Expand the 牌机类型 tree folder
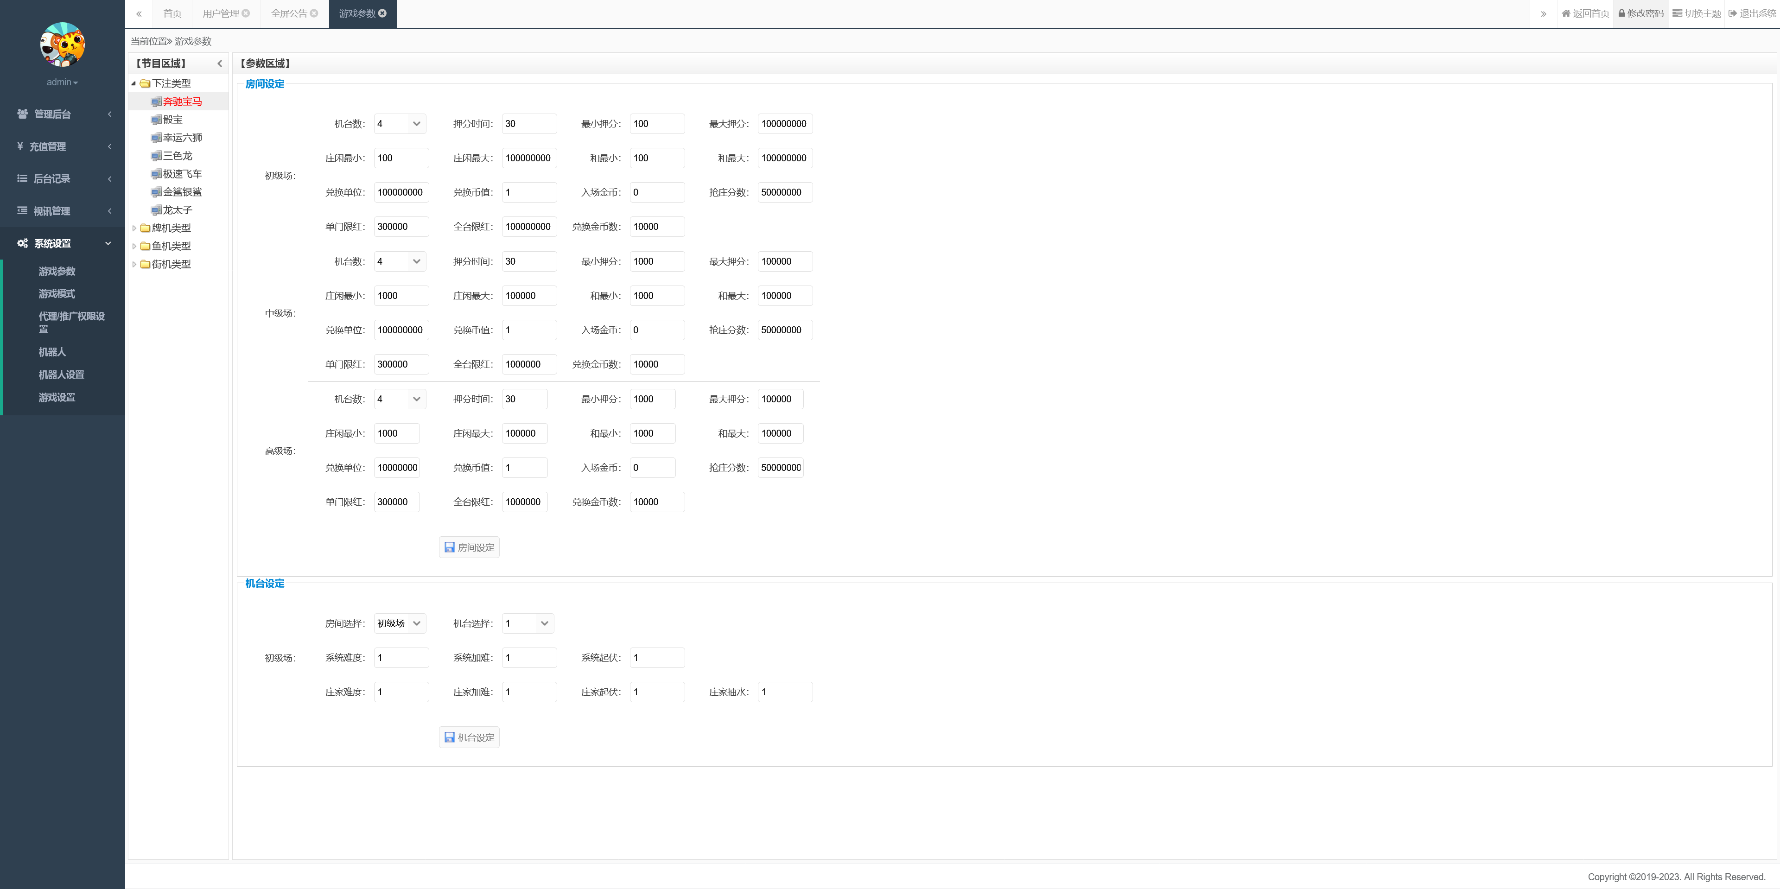This screenshot has height=889, width=1780. (134, 228)
